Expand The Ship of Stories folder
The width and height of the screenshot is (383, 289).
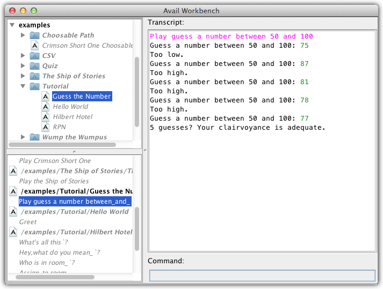click(x=23, y=76)
